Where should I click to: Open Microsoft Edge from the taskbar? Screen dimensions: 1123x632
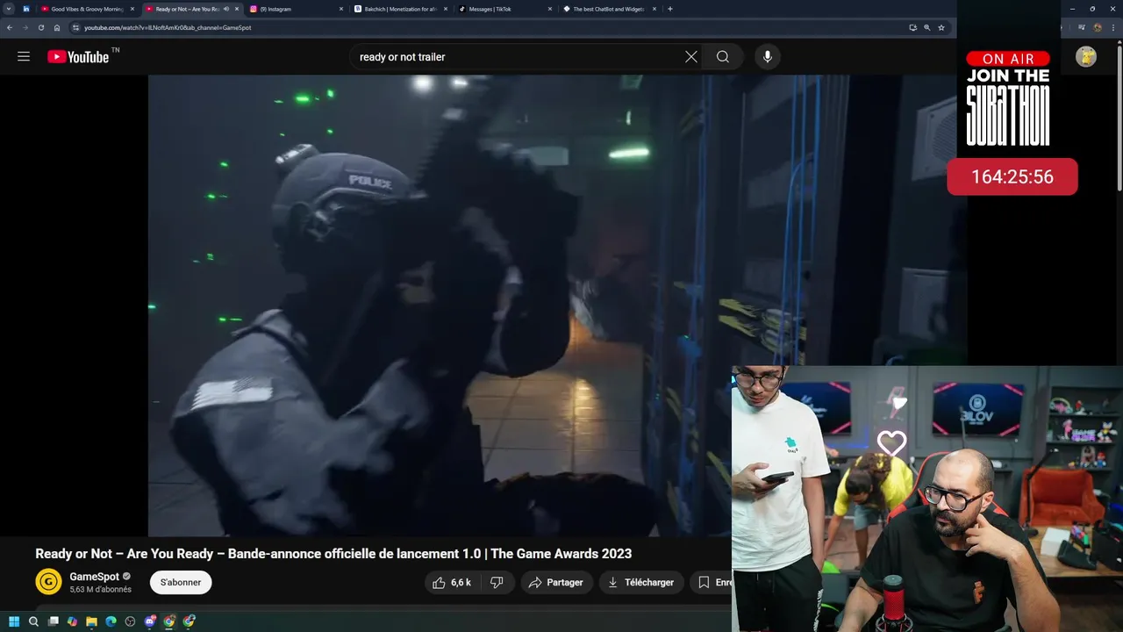111,621
